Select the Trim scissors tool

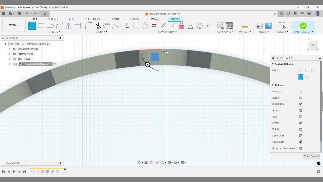(98, 26)
